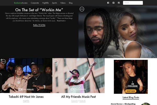Open the Quavo Workin Me feature image
Image resolution: width=157 pixels, height=105 pixels.
pos(118,32)
